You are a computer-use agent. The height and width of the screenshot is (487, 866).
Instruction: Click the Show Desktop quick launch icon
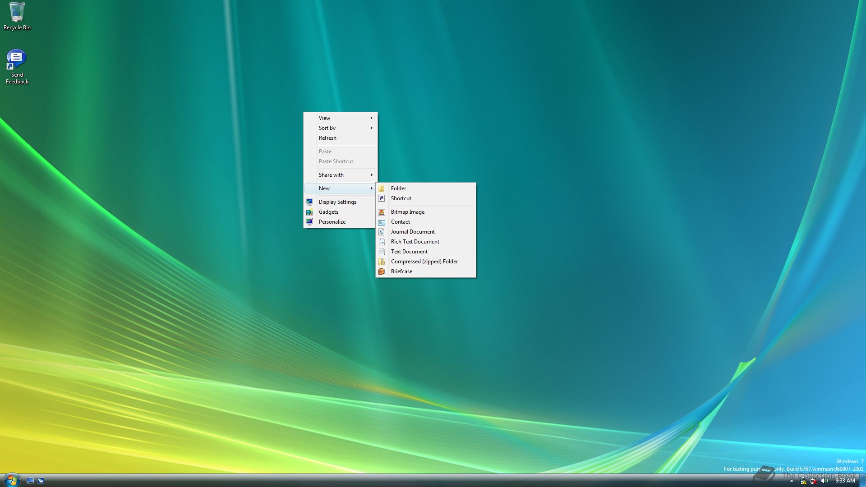30,481
